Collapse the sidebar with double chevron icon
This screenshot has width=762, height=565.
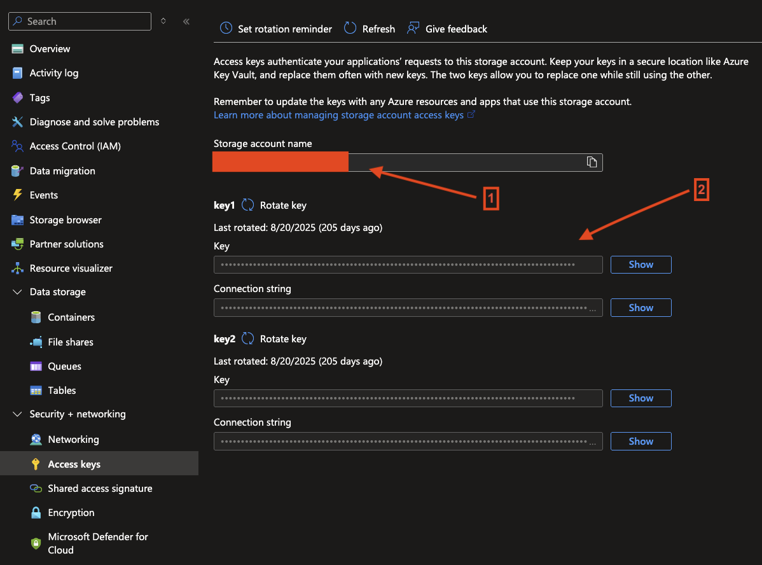click(x=186, y=22)
